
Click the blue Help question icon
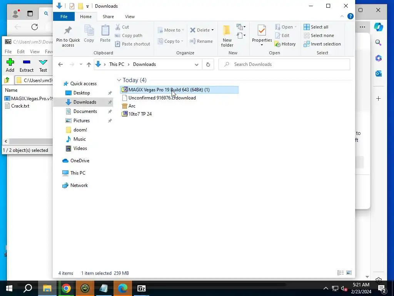click(x=350, y=16)
